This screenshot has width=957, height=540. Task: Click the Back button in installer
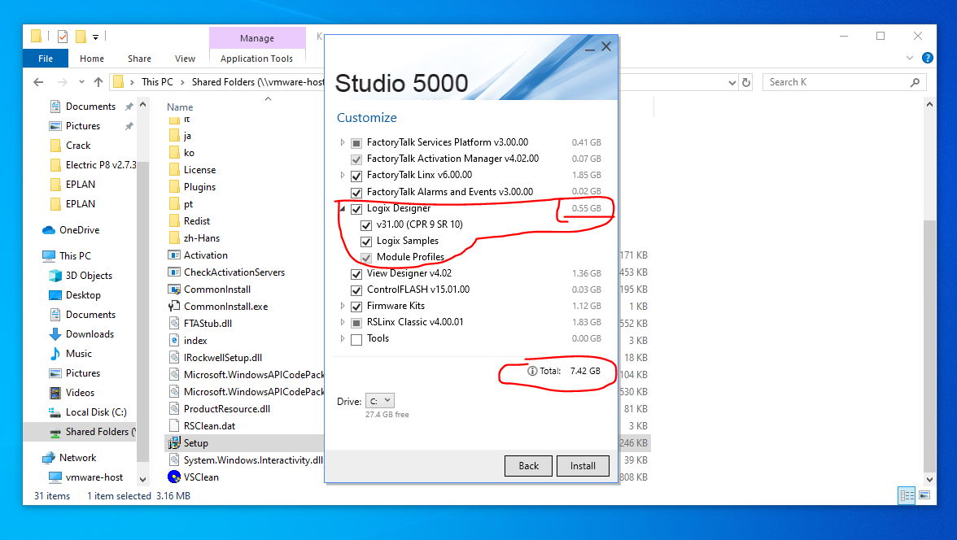tap(529, 465)
